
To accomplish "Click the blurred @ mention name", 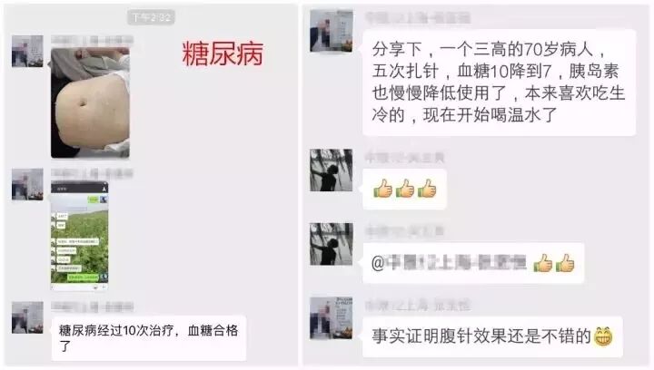I will [449, 263].
